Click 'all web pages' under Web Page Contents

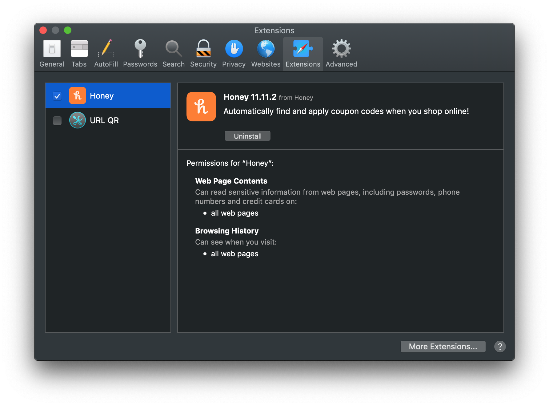click(x=234, y=213)
